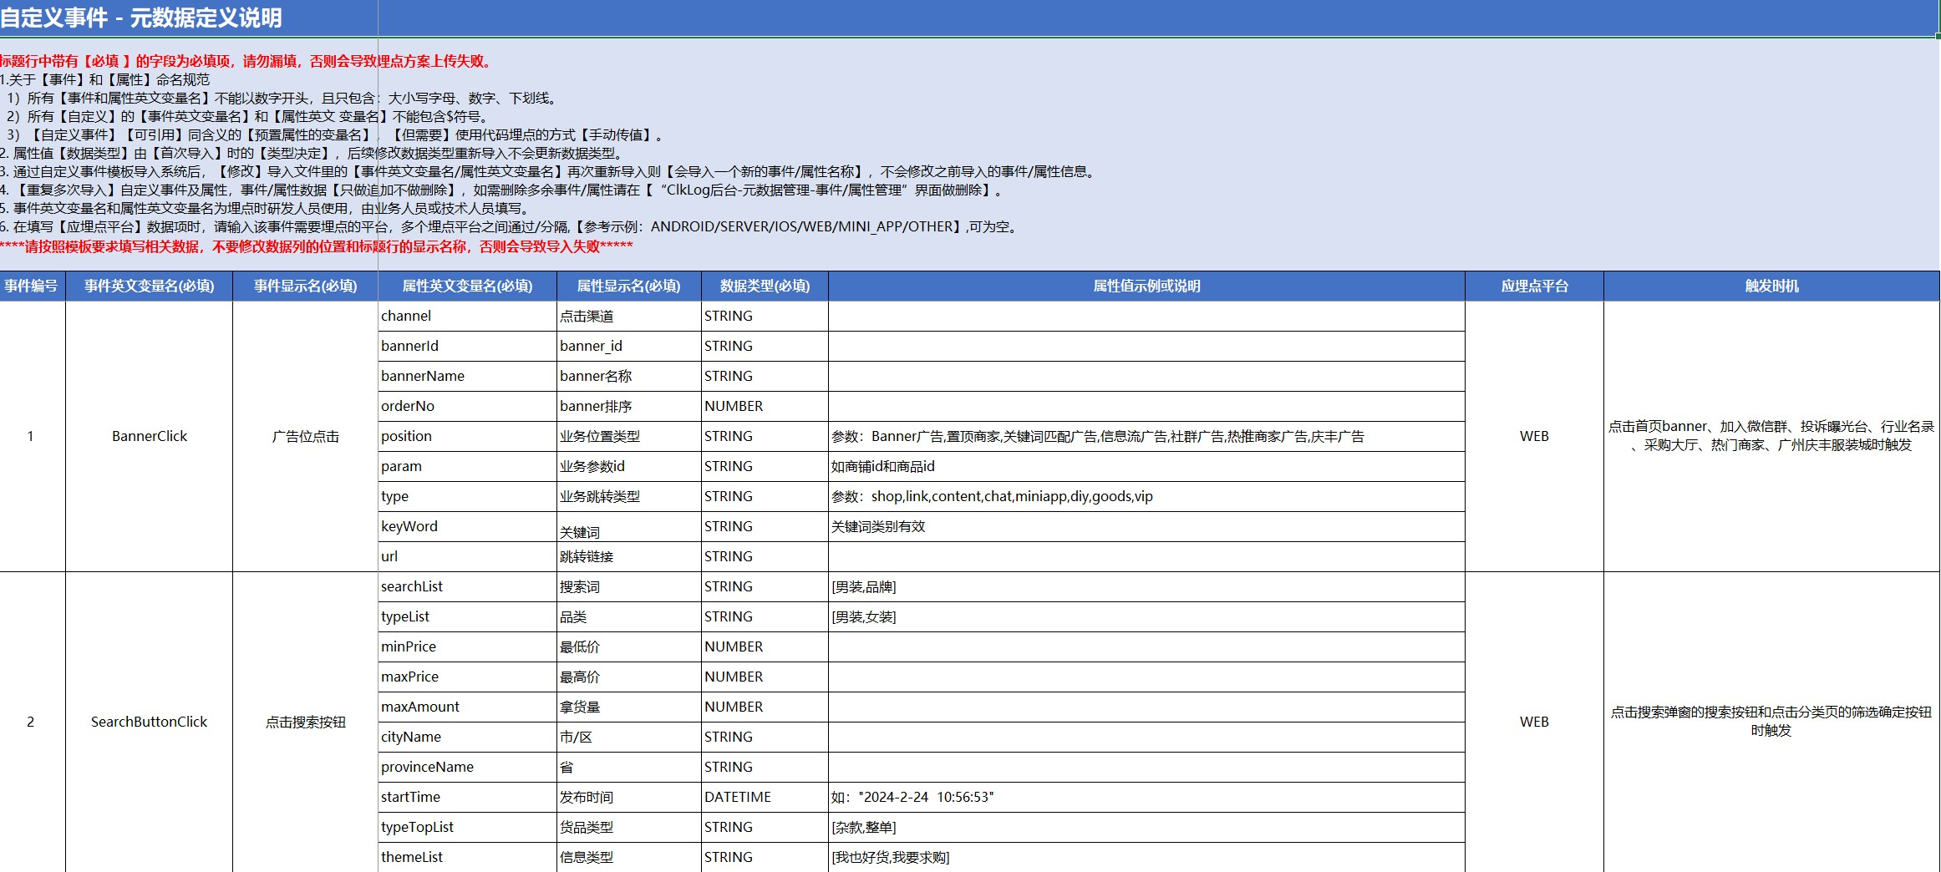Click the header 属性显示名(必填)

628,286
